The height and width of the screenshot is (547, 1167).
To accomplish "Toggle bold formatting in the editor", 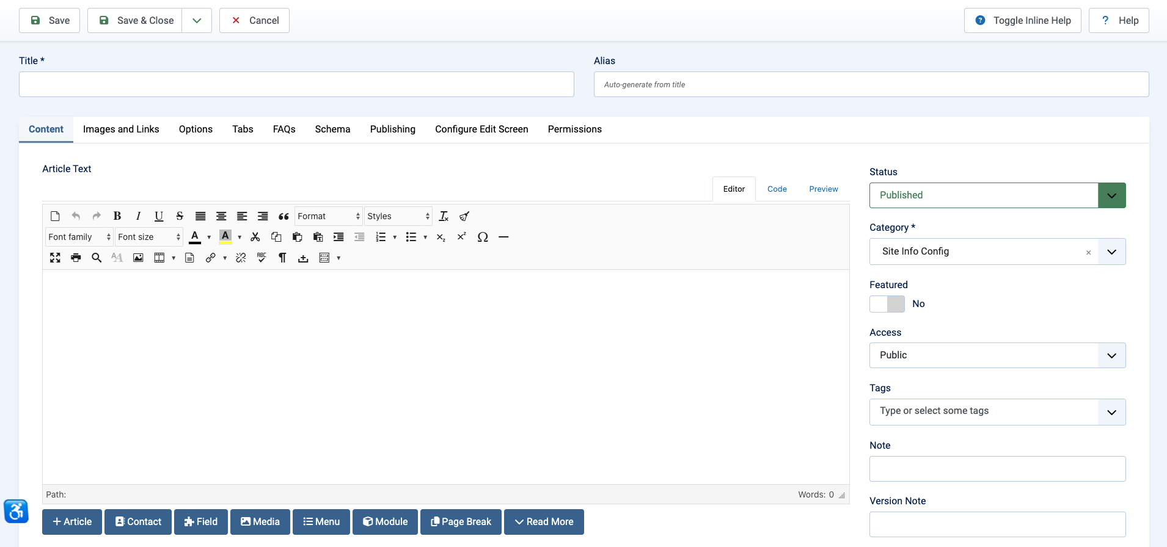I will (117, 216).
